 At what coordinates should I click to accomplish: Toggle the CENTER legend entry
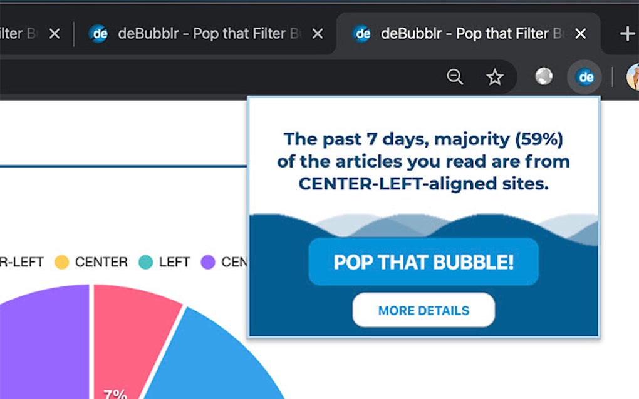tap(100, 262)
